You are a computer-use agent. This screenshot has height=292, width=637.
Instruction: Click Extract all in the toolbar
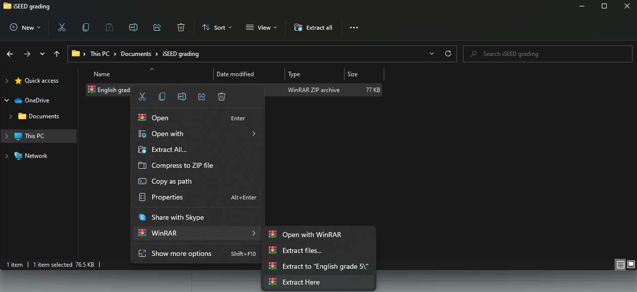313,28
